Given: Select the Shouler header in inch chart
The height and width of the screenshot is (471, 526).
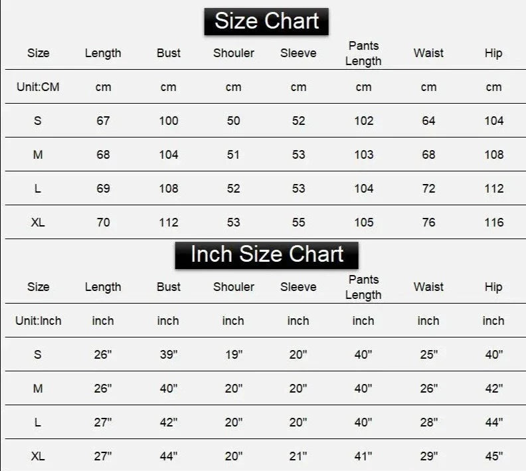Looking at the screenshot, I should point(234,287).
